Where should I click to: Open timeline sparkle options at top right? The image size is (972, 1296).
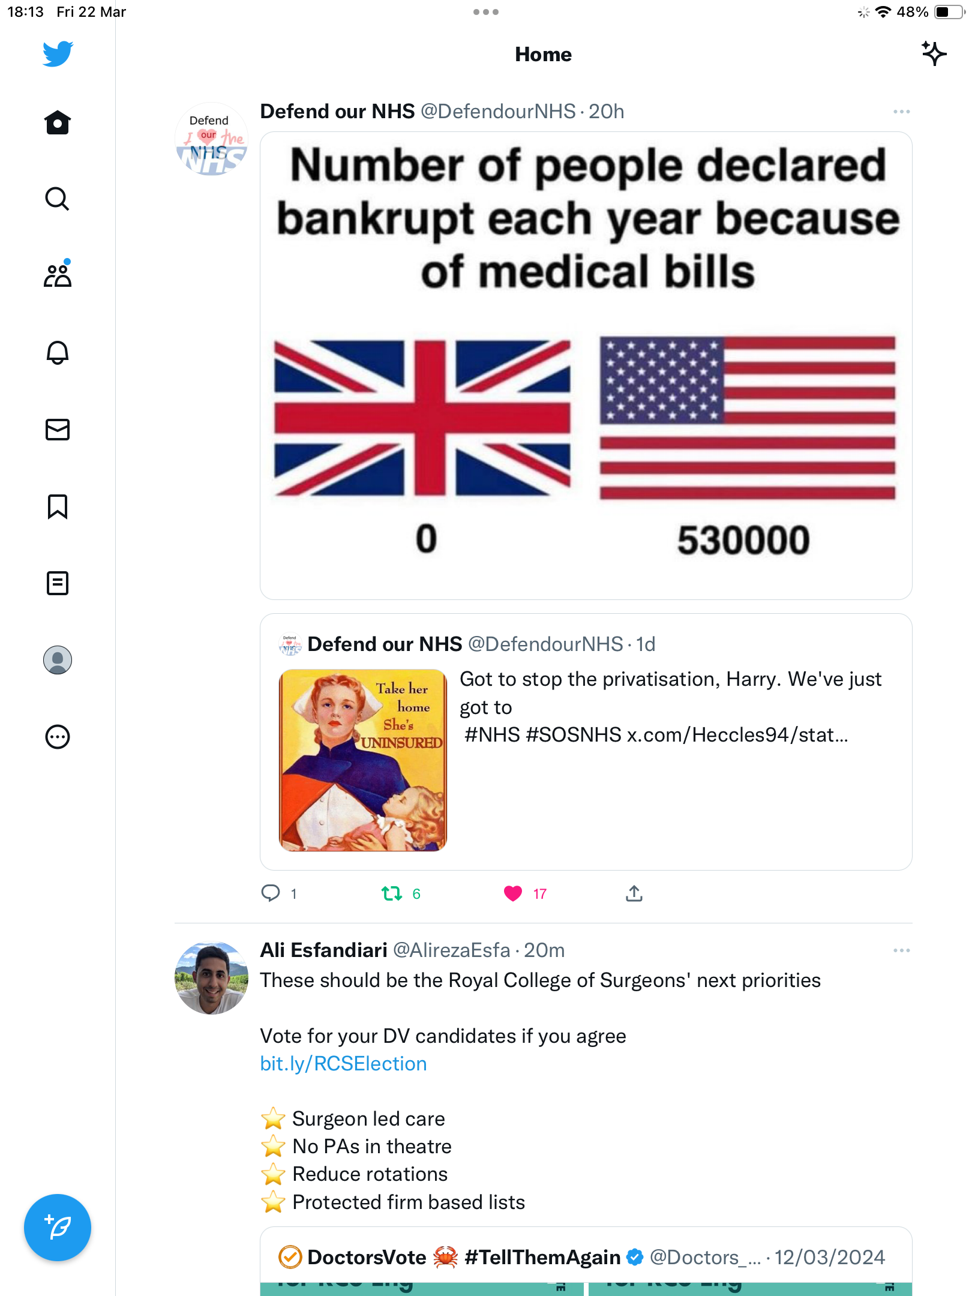934,54
